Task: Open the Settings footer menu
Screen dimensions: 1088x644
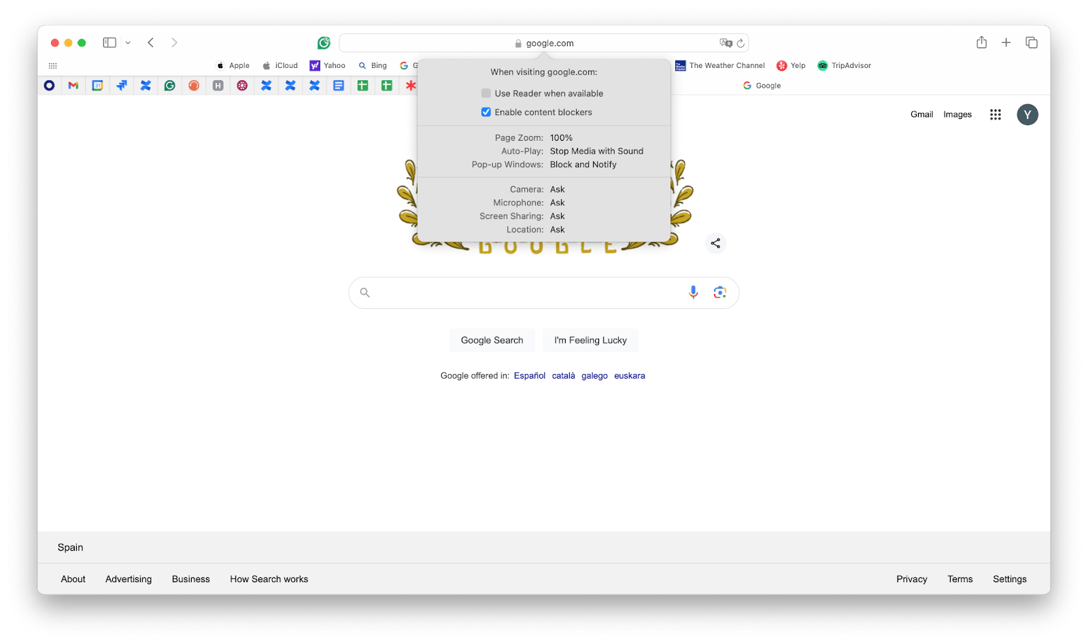Action: click(1009, 579)
